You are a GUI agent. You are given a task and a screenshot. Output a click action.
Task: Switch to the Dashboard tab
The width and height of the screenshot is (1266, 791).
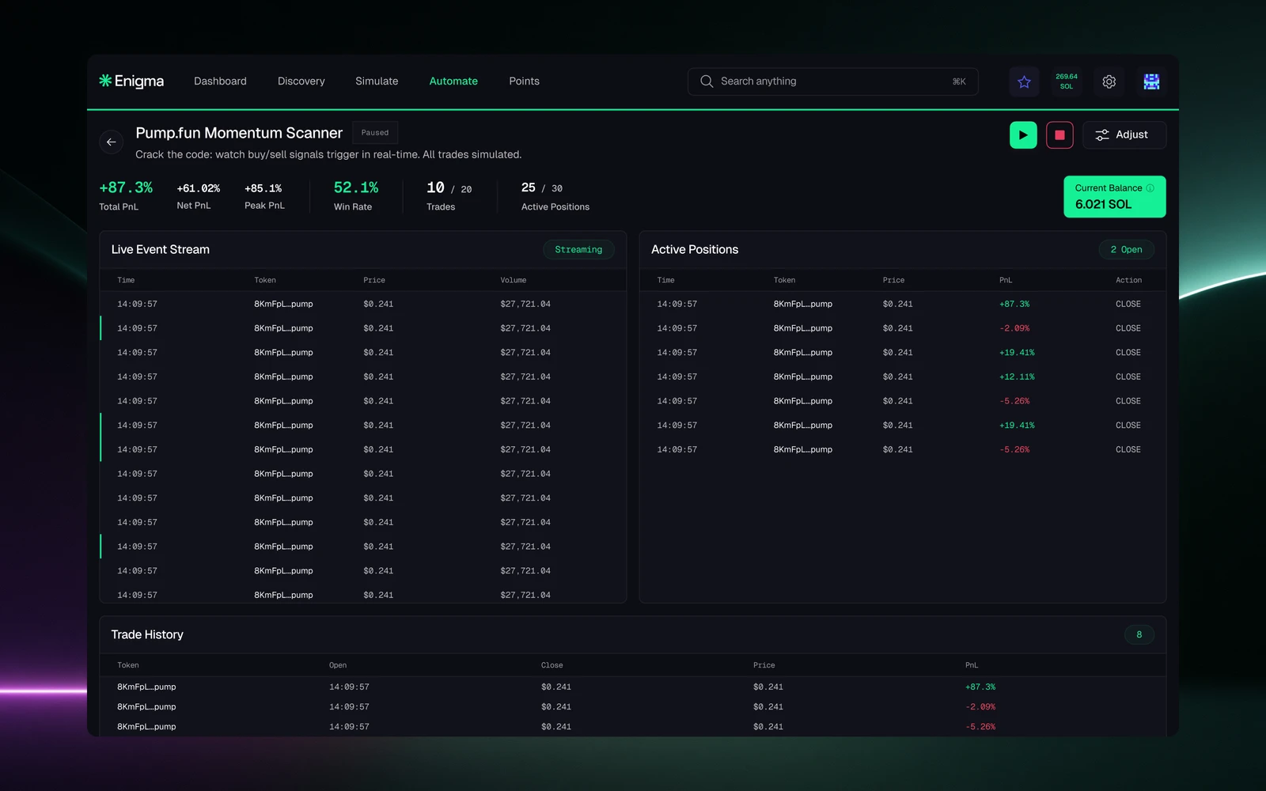(220, 81)
